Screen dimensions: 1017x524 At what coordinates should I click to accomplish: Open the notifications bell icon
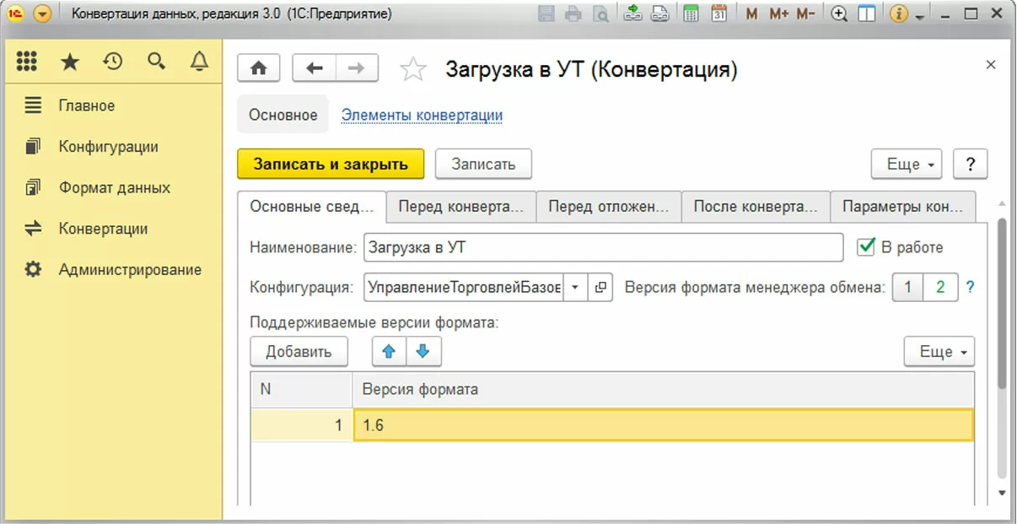click(199, 61)
